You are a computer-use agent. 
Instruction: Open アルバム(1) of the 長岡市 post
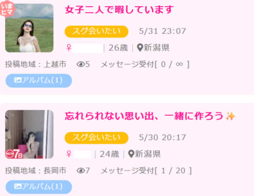(x=39, y=187)
